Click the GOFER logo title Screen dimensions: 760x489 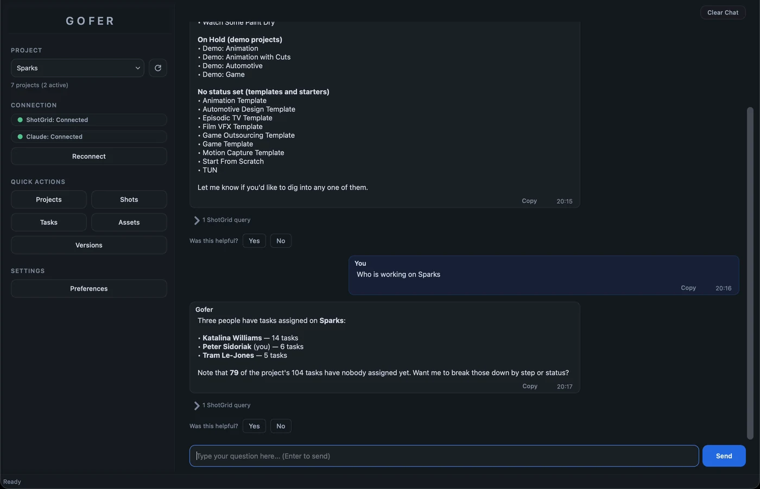pos(90,21)
